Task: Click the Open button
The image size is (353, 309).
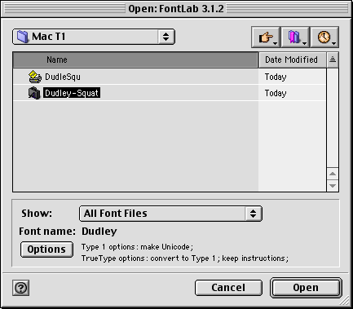Action: pos(306,288)
